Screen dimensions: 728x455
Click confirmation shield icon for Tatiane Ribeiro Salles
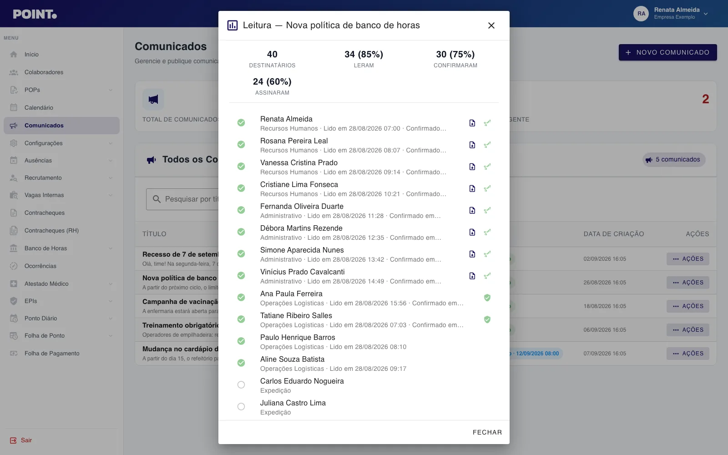(487, 319)
